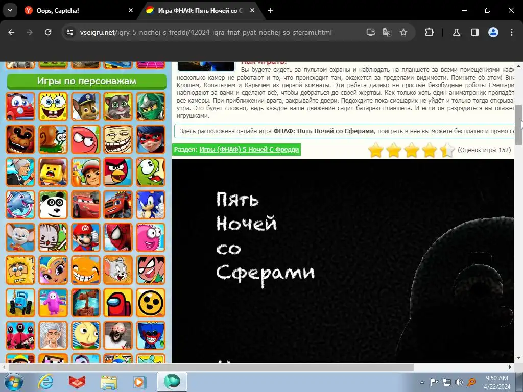Bookmark this page with the star icon
This screenshot has width=523, height=392.
[403, 32]
